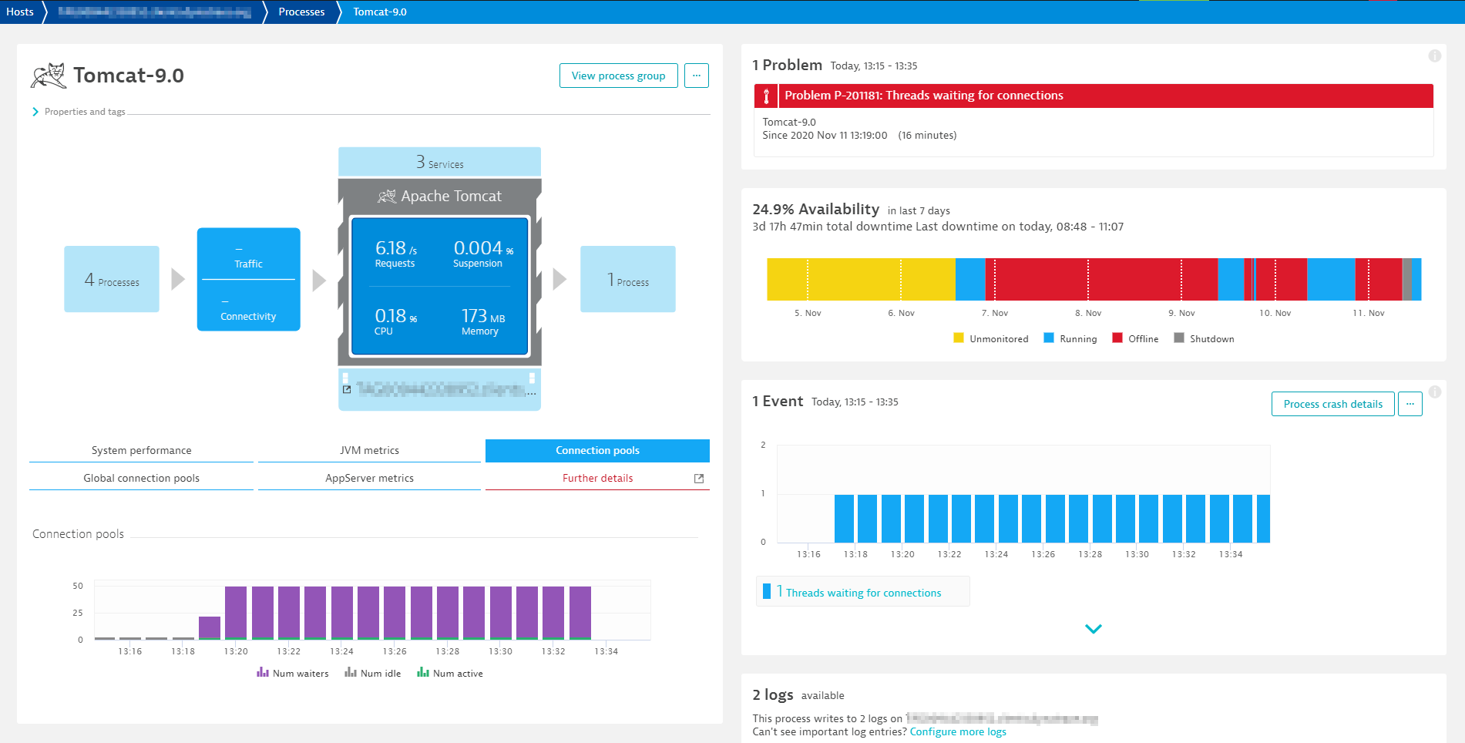Toggle Offline legend in availability chart

coord(1136,338)
